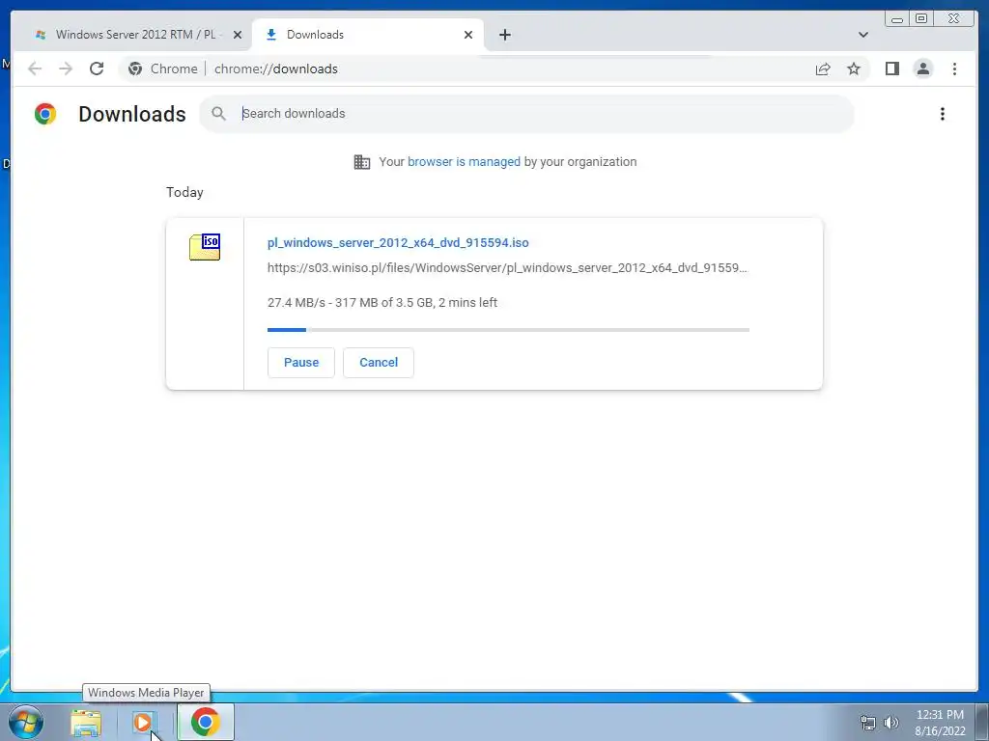Click the Chrome logo beside Downloads
The image size is (989, 741).
tap(45, 114)
